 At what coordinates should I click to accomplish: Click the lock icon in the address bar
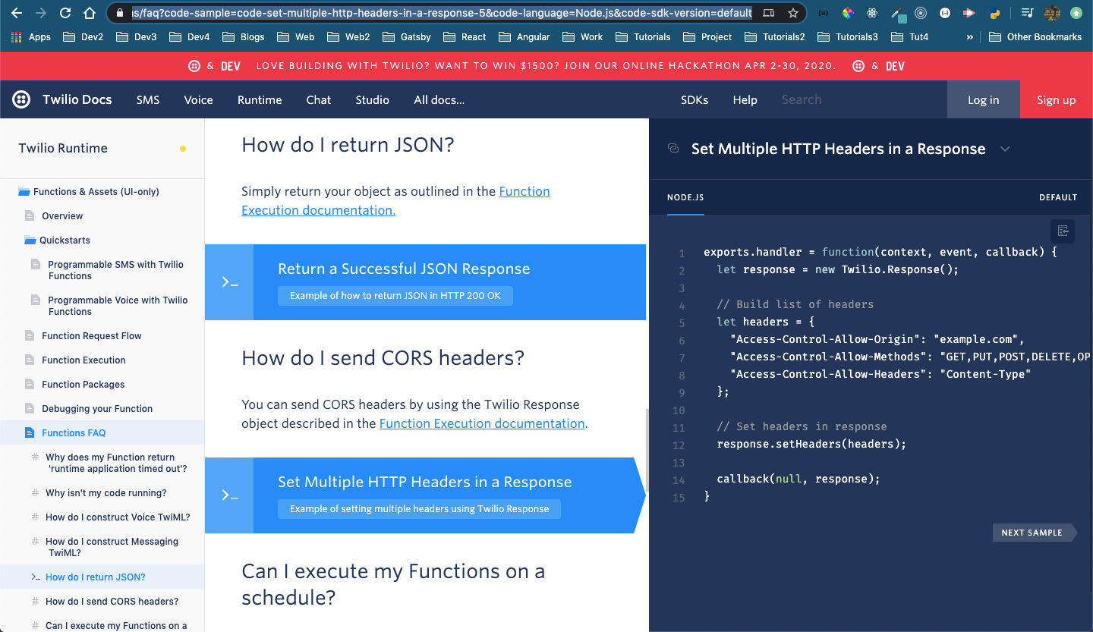coord(119,13)
